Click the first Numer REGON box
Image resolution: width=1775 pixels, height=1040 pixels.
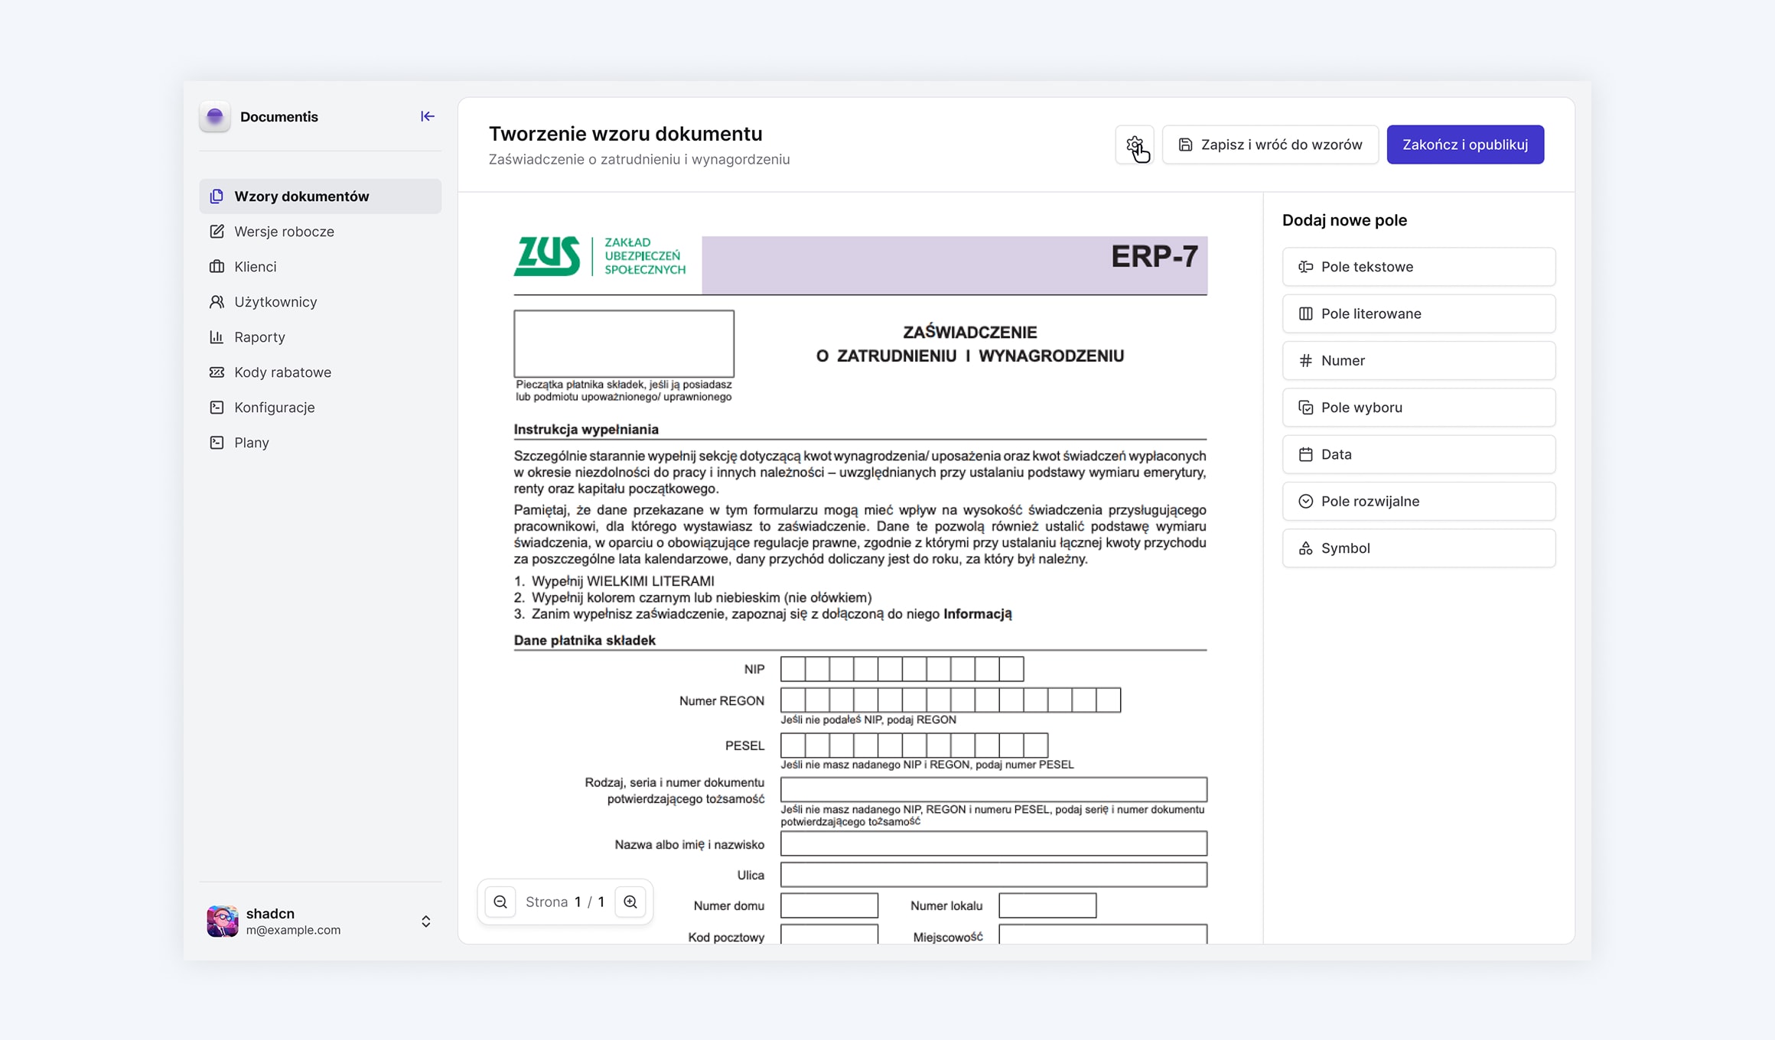click(x=793, y=700)
